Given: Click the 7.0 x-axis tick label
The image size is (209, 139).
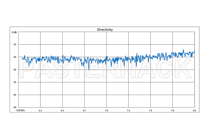Looking at the screenshot, I should click(x=107, y=110).
